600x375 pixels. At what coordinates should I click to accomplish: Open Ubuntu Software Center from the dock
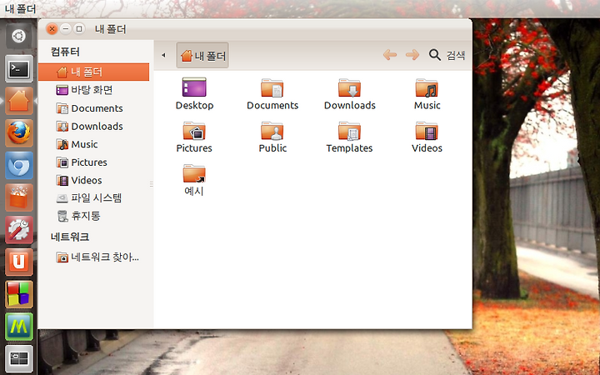pyautogui.click(x=18, y=197)
